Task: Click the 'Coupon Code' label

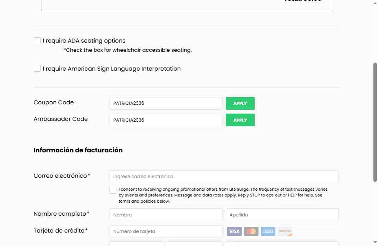Action: pyautogui.click(x=54, y=102)
